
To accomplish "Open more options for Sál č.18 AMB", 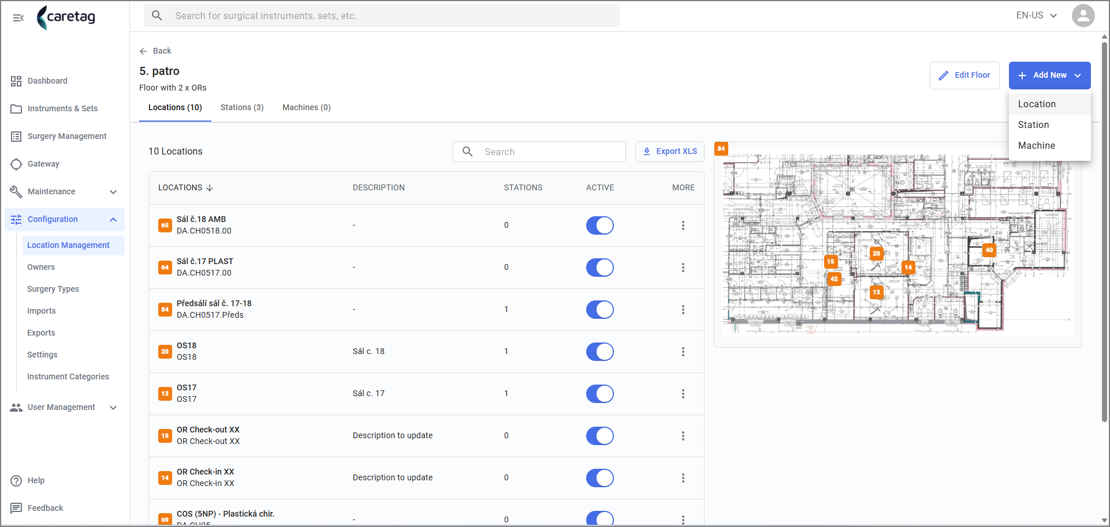I will 683,225.
